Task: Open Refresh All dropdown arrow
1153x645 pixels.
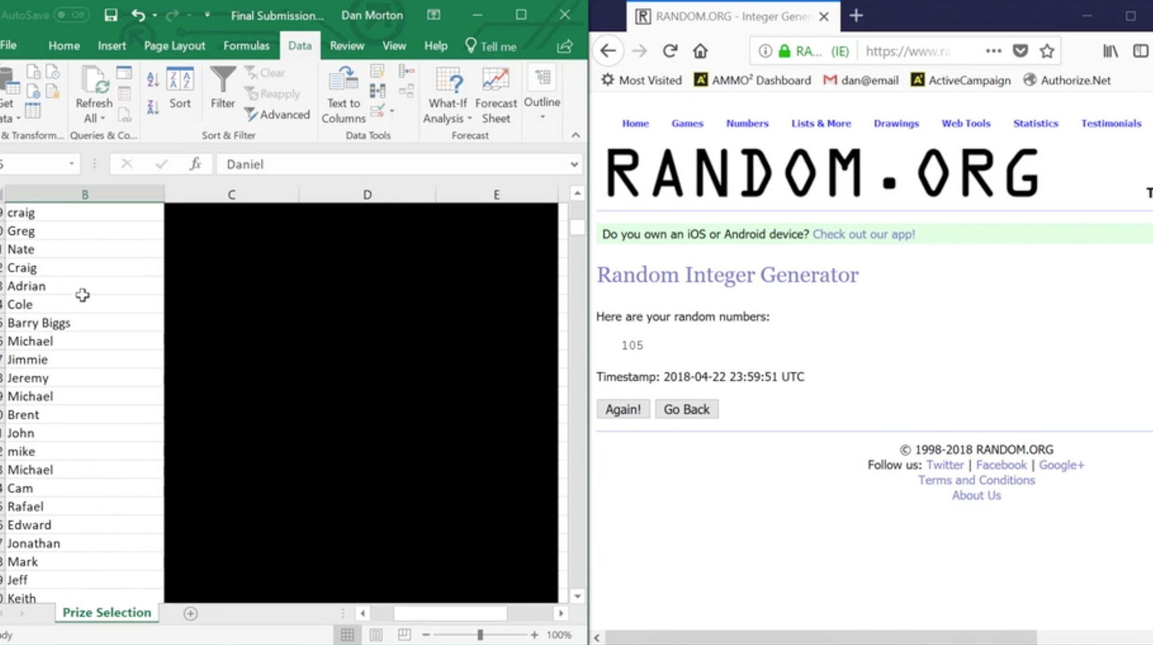Action: click(x=103, y=118)
